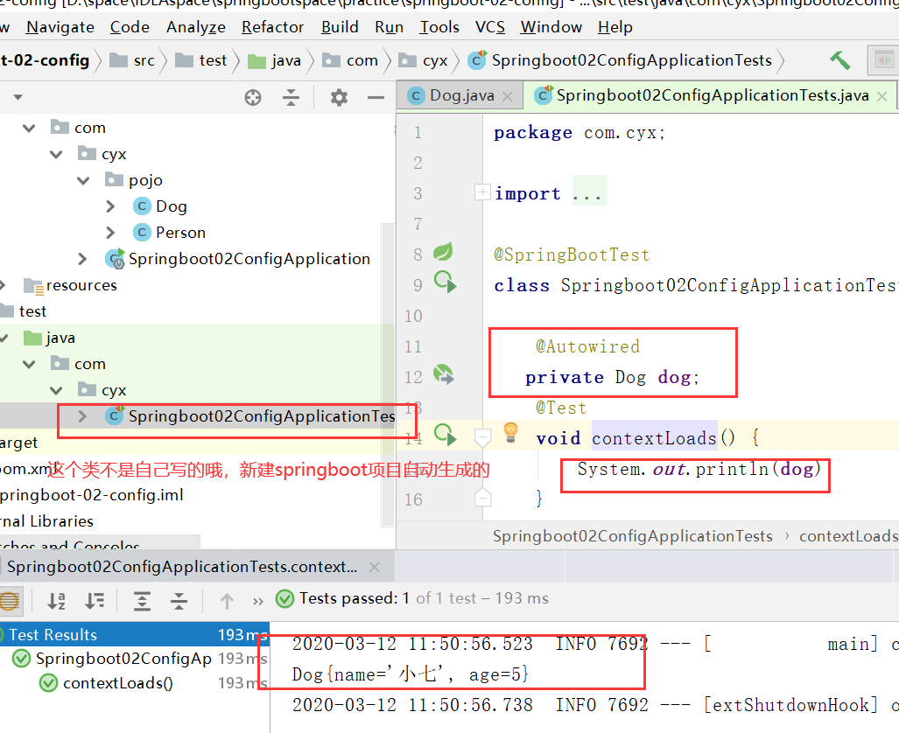Open the Tools menu
Viewport: 899px width, 733px height.
(x=439, y=27)
